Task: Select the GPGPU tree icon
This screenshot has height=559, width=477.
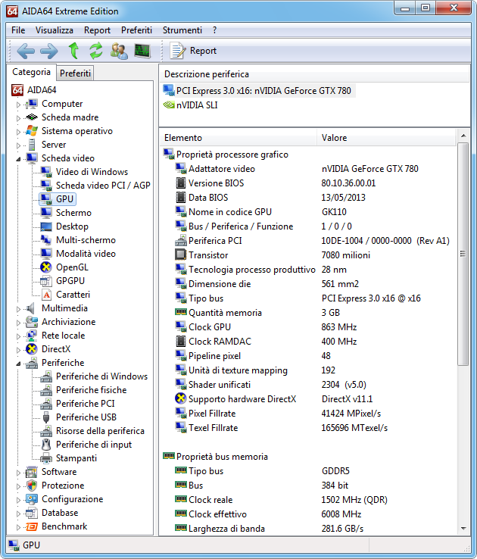Action: point(46,281)
